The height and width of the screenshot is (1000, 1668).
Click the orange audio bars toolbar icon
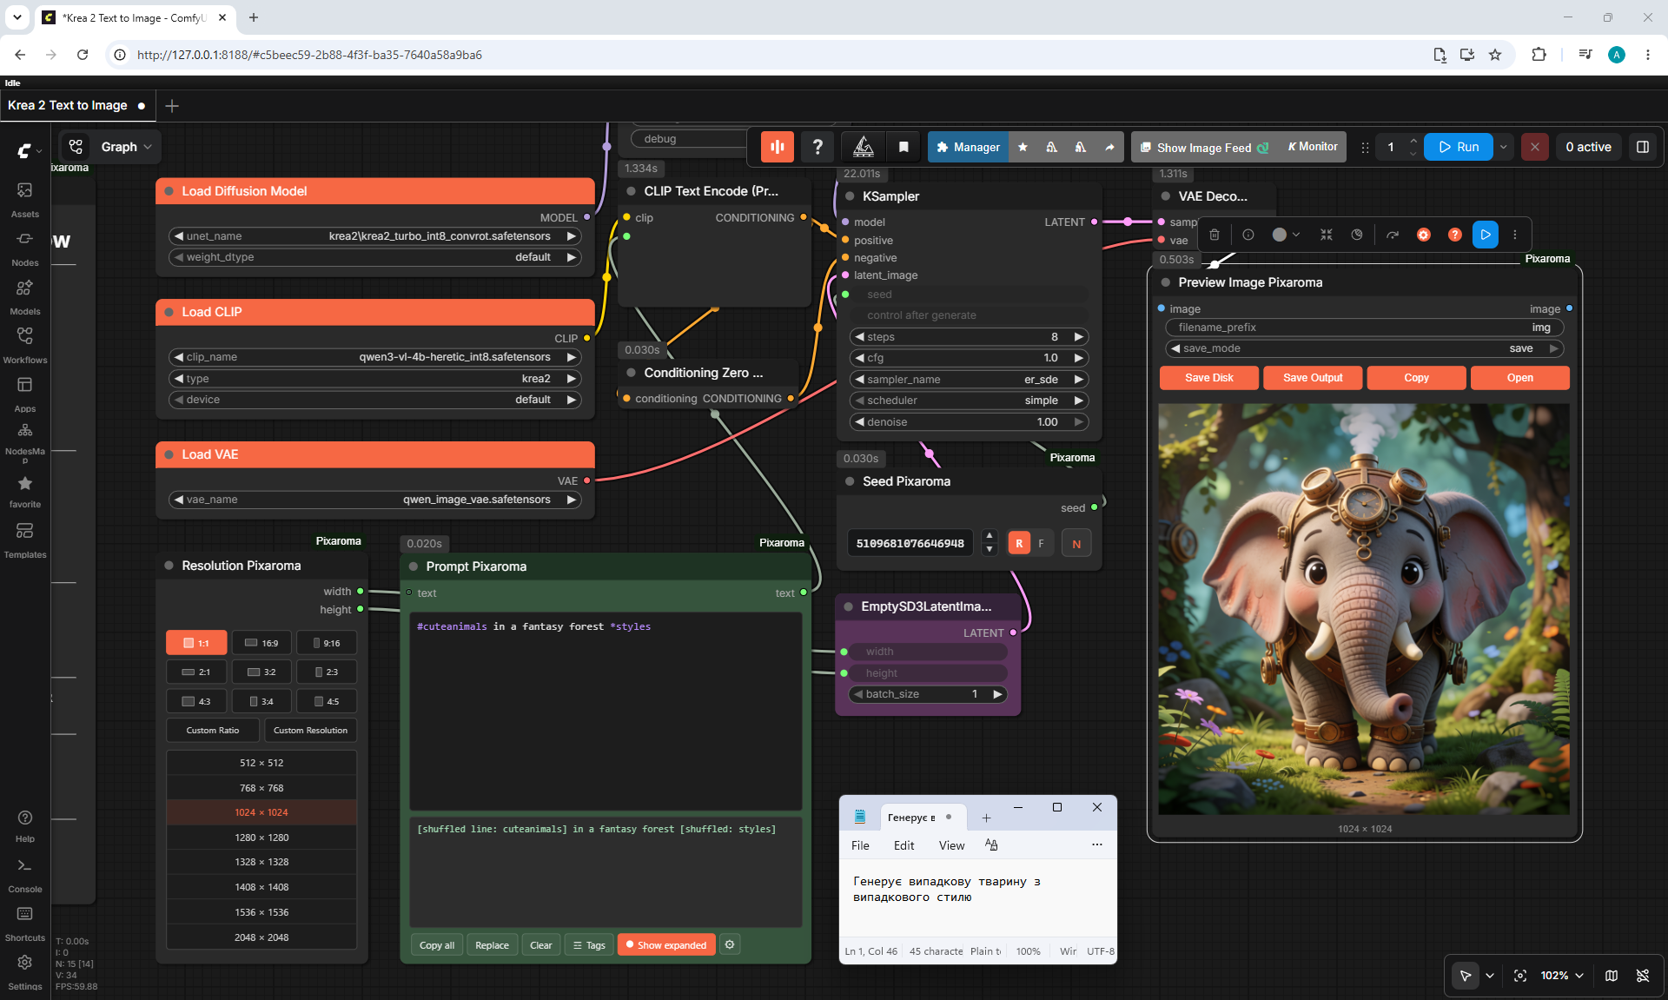(x=778, y=147)
